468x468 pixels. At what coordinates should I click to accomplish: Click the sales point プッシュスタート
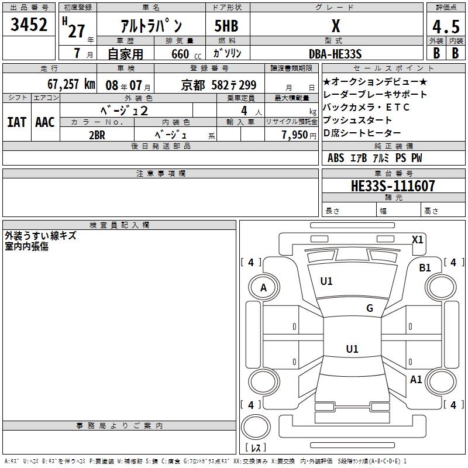(x=357, y=120)
